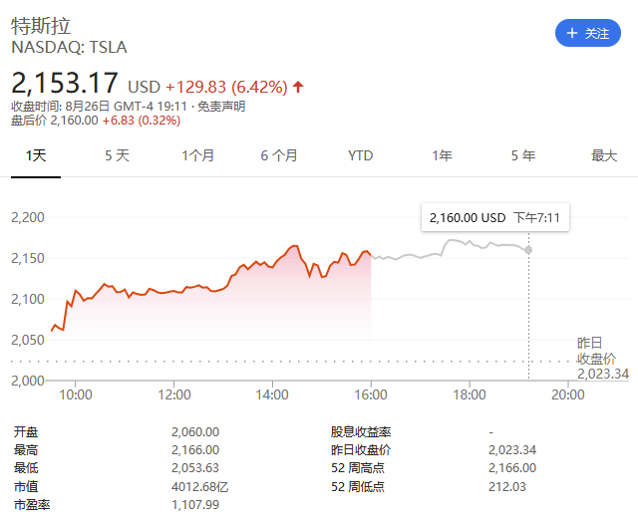Image resolution: width=638 pixels, height=526 pixels.
Task: Click the 52 周高点 value 2,166.00
Action: point(512,468)
